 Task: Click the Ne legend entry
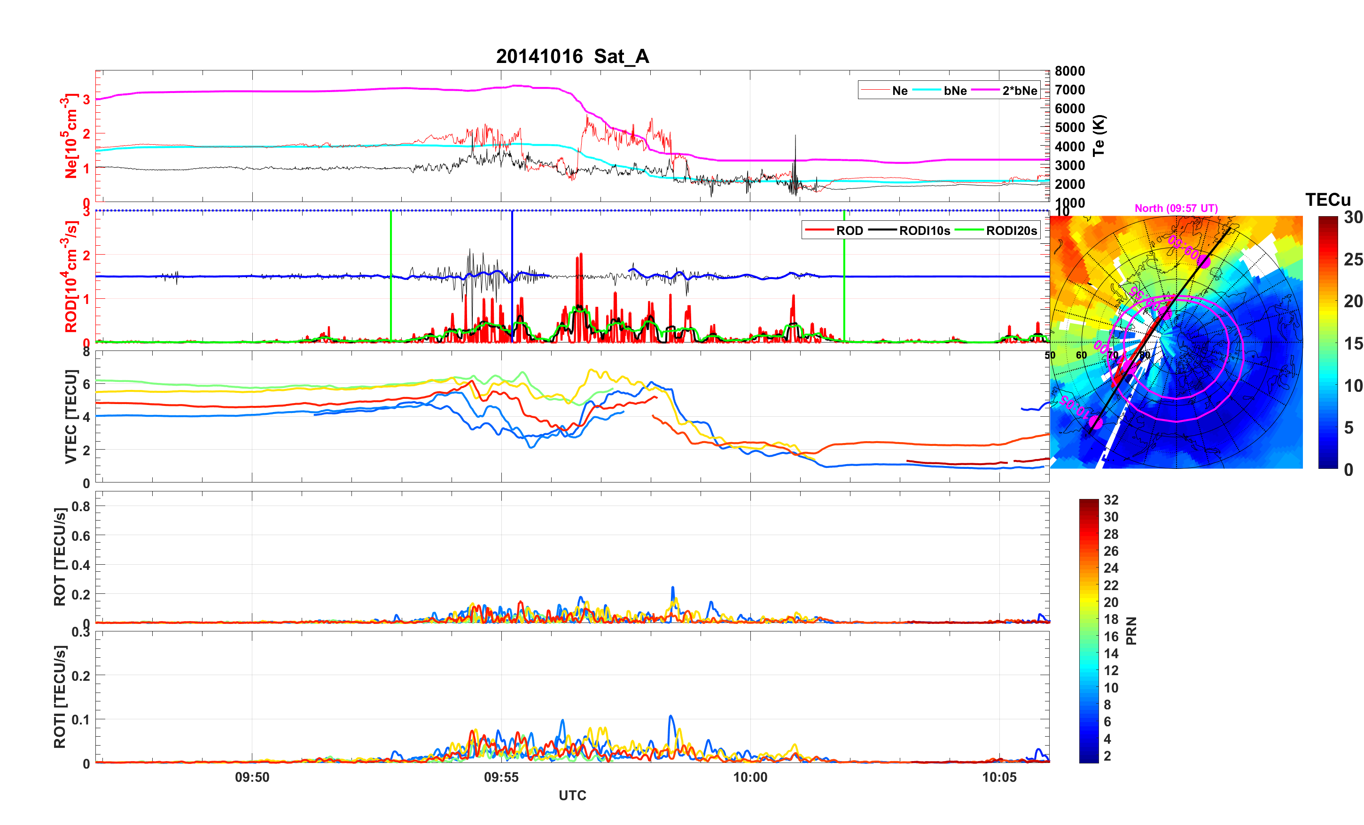900,91
